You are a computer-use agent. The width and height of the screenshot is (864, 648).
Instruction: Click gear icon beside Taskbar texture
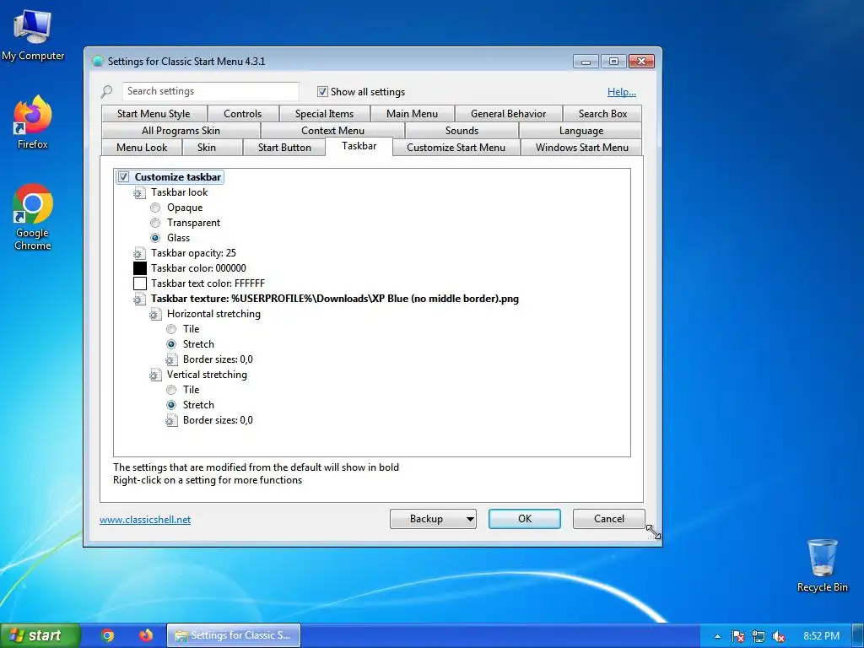tap(139, 300)
